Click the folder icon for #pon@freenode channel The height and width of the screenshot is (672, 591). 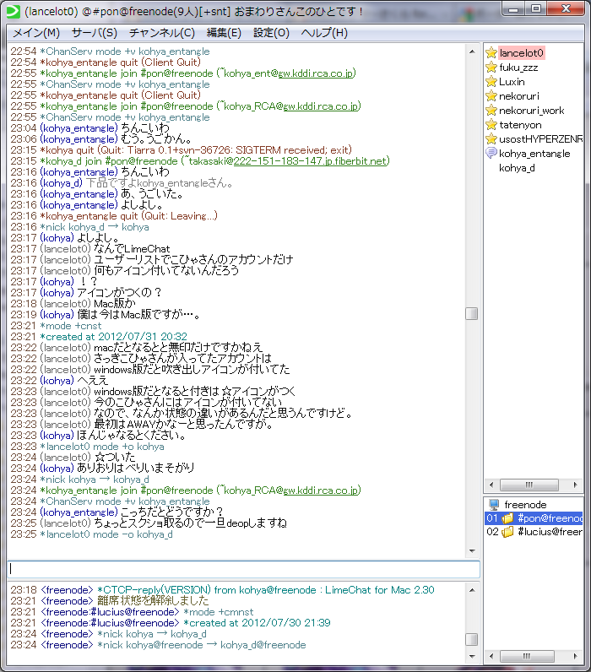pos(507,518)
